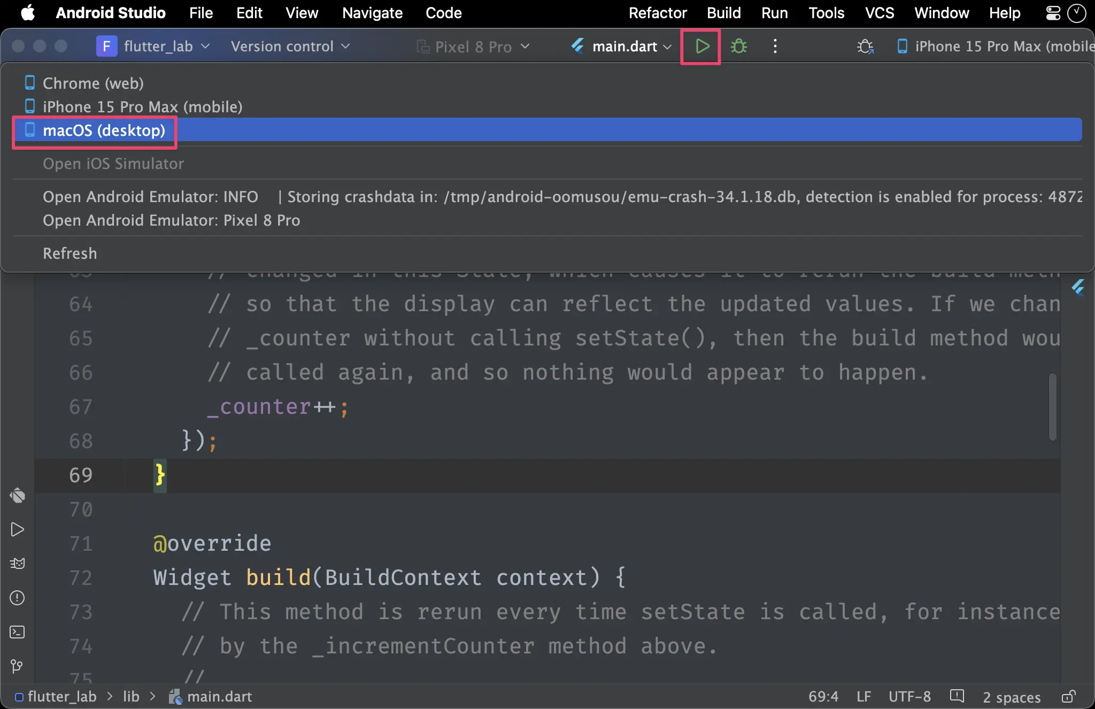Screen dimensions: 1095x709
Task: Click the reader mode icon in status bar
Action: tap(957, 696)
